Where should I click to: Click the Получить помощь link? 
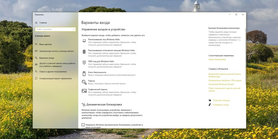(x=222, y=100)
